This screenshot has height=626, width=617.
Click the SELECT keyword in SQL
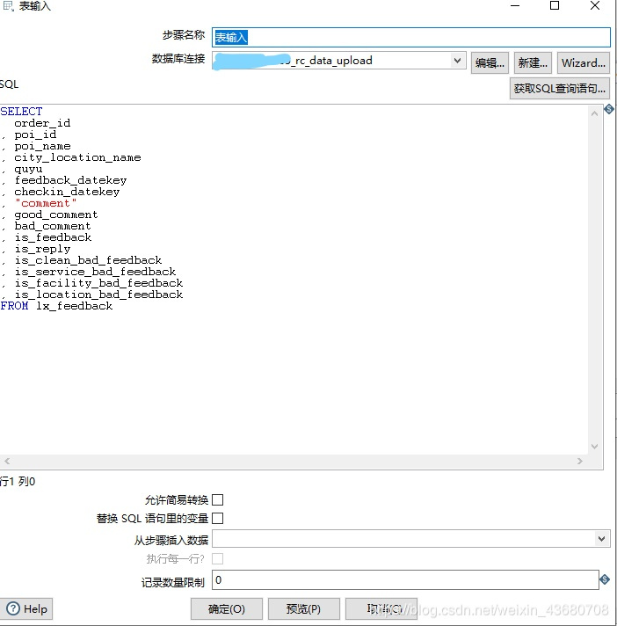tap(21, 112)
